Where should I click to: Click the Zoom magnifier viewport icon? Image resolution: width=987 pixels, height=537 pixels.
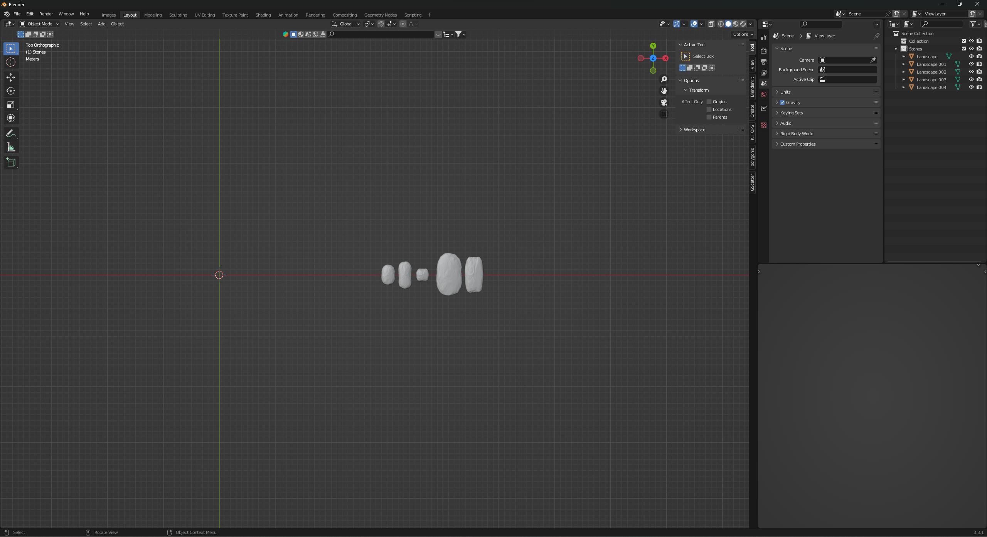[664, 79]
